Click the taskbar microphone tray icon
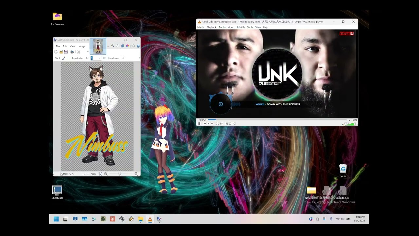Screen dimensions: 419x236 click(331, 219)
